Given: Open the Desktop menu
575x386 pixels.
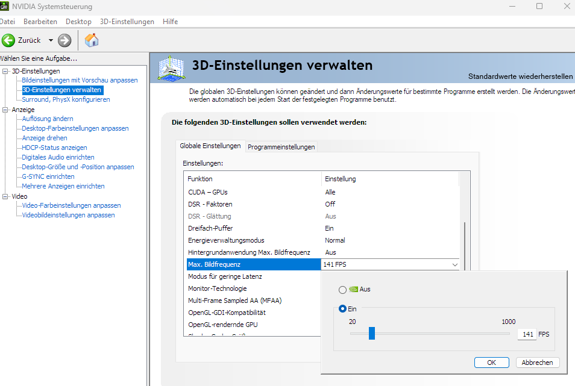Looking at the screenshot, I should pyautogui.click(x=78, y=21).
